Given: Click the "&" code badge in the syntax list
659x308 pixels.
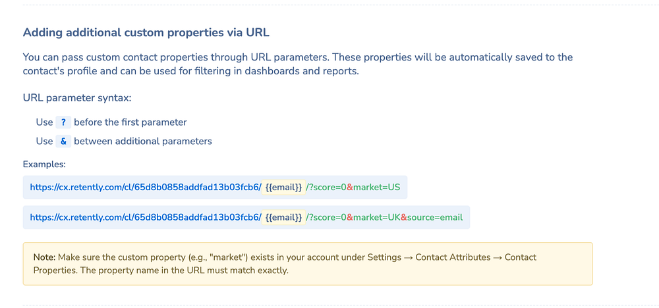Looking at the screenshot, I should tap(63, 141).
